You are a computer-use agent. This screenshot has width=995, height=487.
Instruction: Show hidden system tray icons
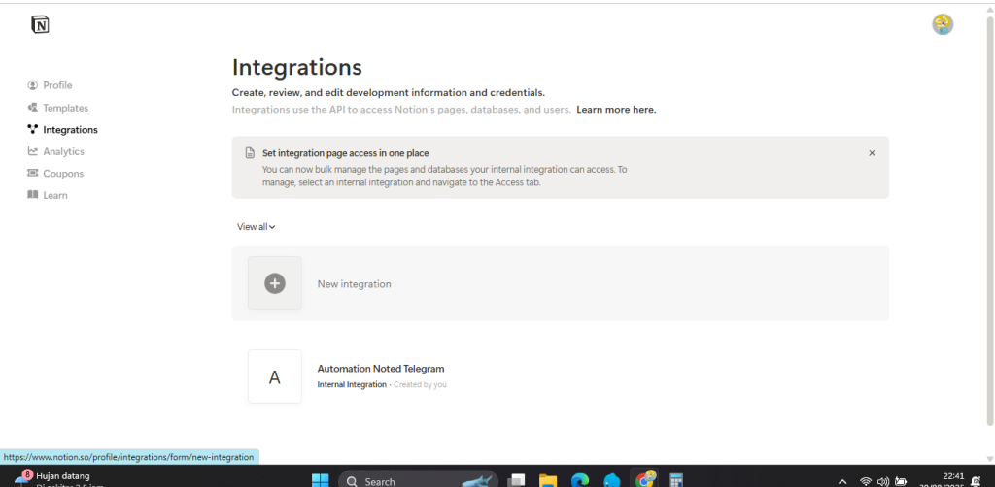tap(841, 481)
